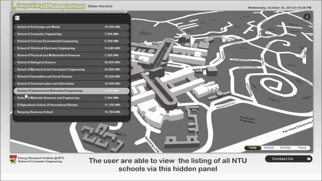
Task: Select School of Electrical Electronic Engineering
Action: pyautogui.click(x=71, y=48)
